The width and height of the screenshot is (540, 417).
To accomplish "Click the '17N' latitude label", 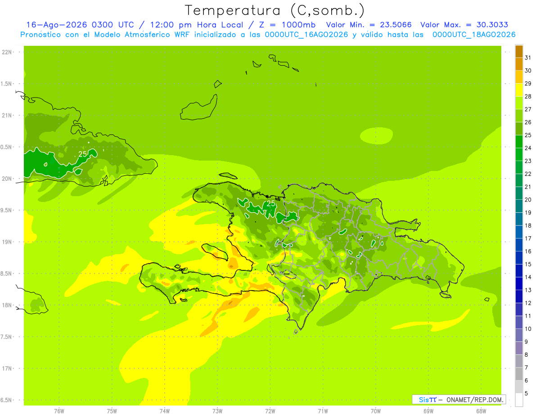I will 7,368.
